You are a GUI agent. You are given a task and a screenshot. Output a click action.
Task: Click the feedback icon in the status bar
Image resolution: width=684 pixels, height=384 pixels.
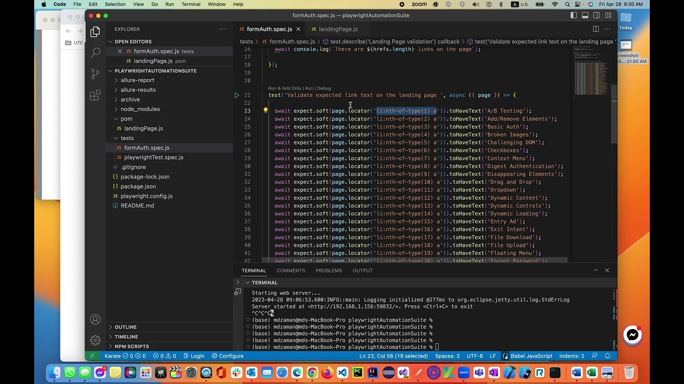pos(595,356)
